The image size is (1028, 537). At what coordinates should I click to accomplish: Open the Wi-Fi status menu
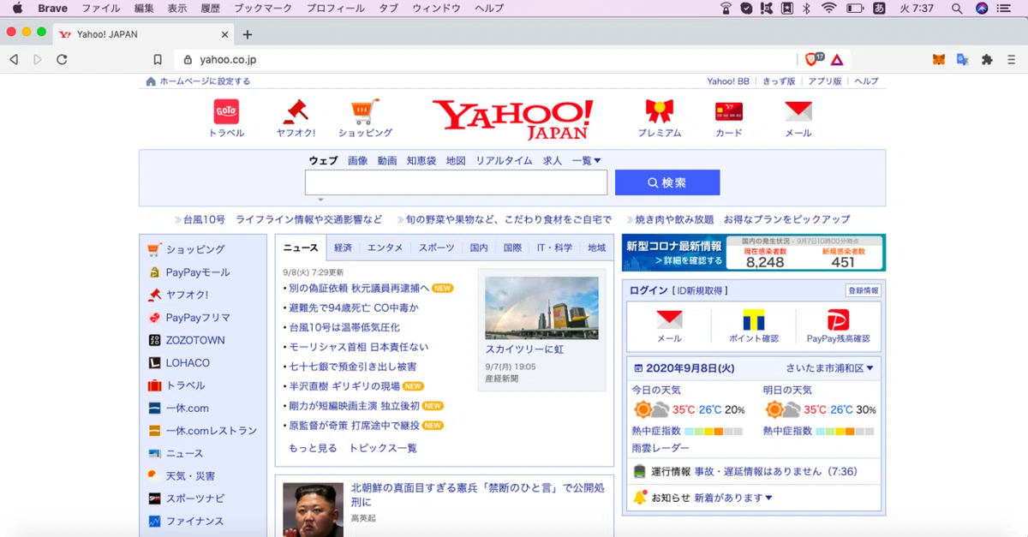828,9
